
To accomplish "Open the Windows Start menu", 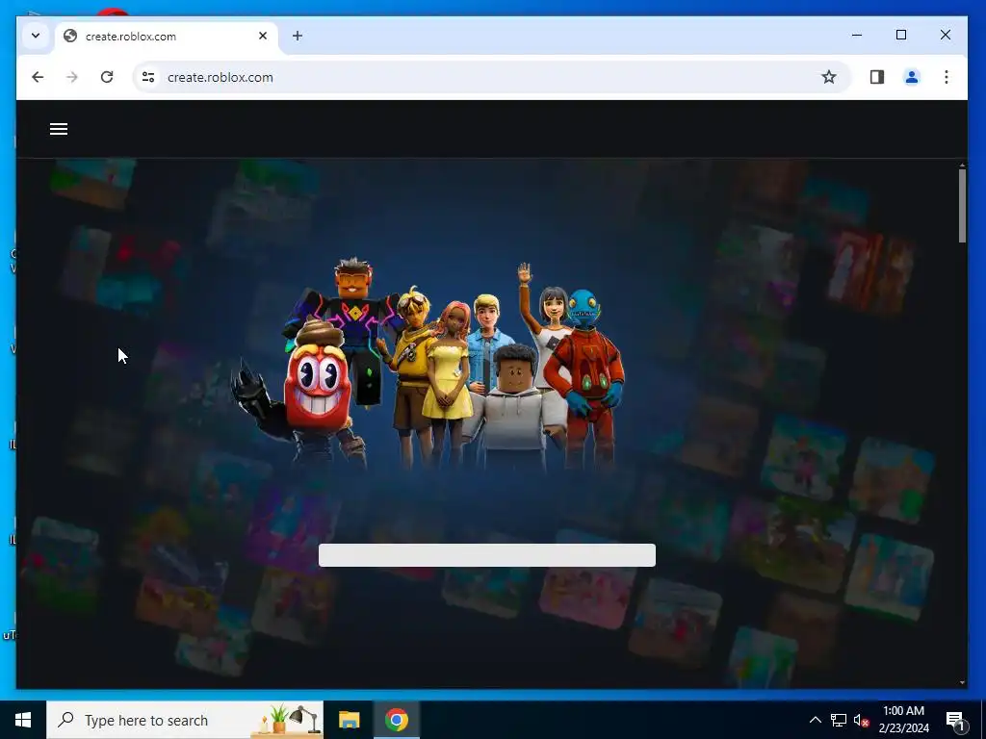I will (x=23, y=720).
